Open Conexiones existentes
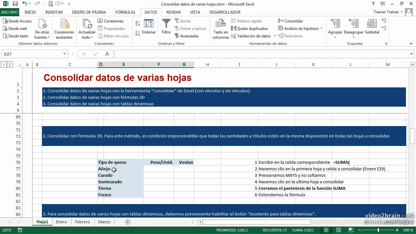Image resolution: width=416 pixels, height=234 pixels. [x=64, y=29]
